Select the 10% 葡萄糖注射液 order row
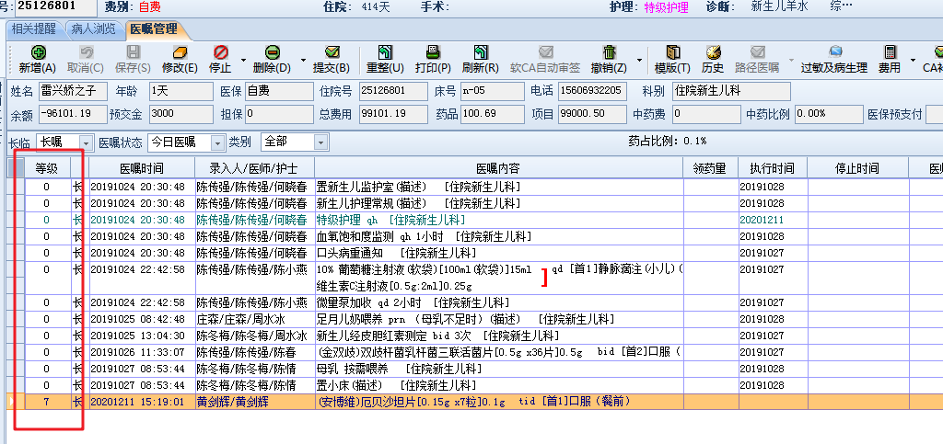Image resolution: width=943 pixels, height=444 pixels. pos(475,278)
